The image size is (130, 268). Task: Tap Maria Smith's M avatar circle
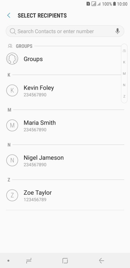click(12, 125)
